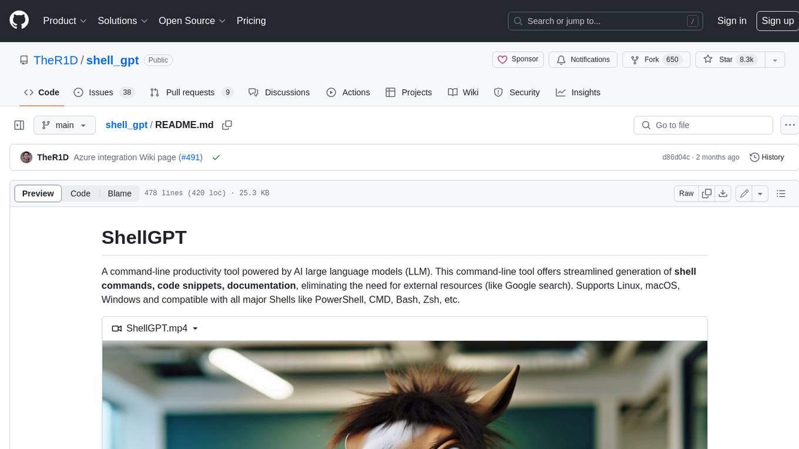Copy raw file contents icon
Viewport: 799px width, 449px height.
click(x=707, y=193)
